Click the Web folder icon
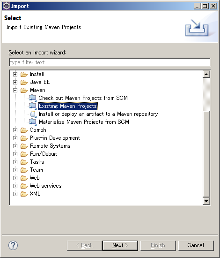 pos(24,178)
